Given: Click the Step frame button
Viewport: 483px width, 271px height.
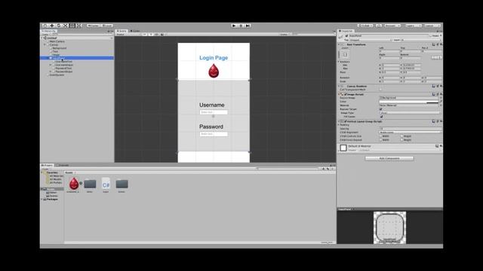Looking at the screenshot, I should [x=248, y=26].
